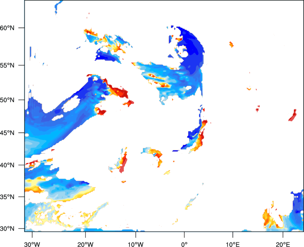Click the 35°N latitude label
The width and height of the screenshot is (304, 247).
pyautogui.click(x=7, y=197)
